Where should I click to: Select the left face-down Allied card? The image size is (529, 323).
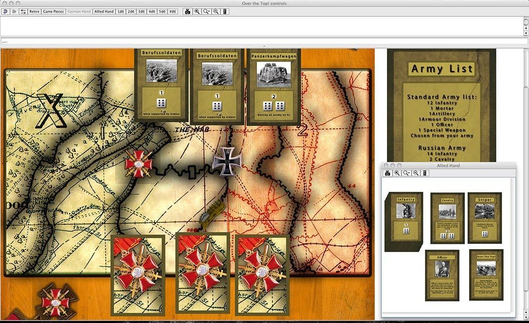138,275
